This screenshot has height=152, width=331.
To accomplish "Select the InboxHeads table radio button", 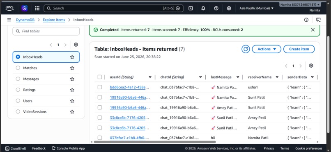I will pyautogui.click(x=18, y=57).
